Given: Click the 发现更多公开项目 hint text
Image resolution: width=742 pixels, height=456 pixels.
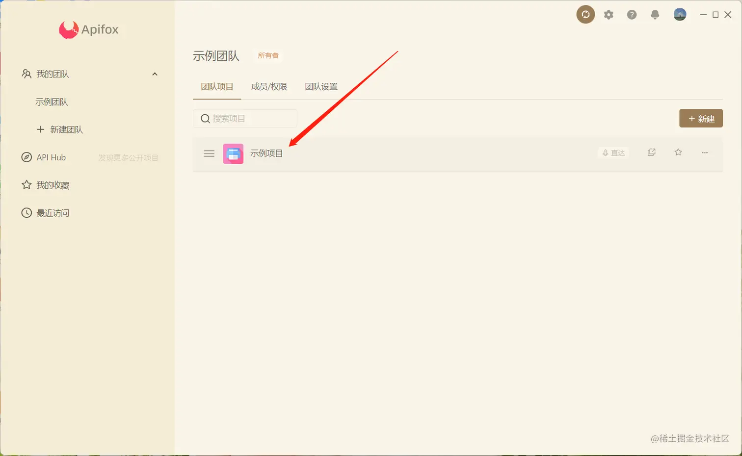Looking at the screenshot, I should [128, 158].
